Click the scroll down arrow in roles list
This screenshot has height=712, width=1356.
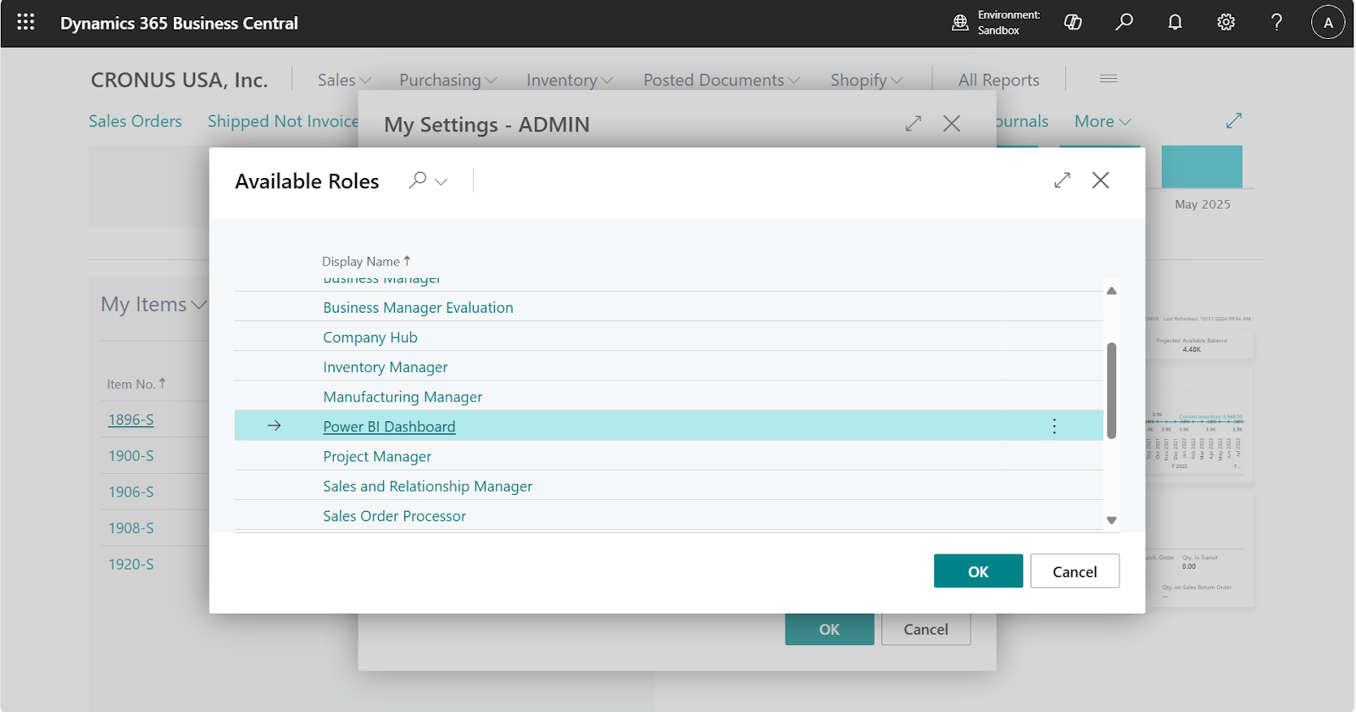click(x=1111, y=520)
